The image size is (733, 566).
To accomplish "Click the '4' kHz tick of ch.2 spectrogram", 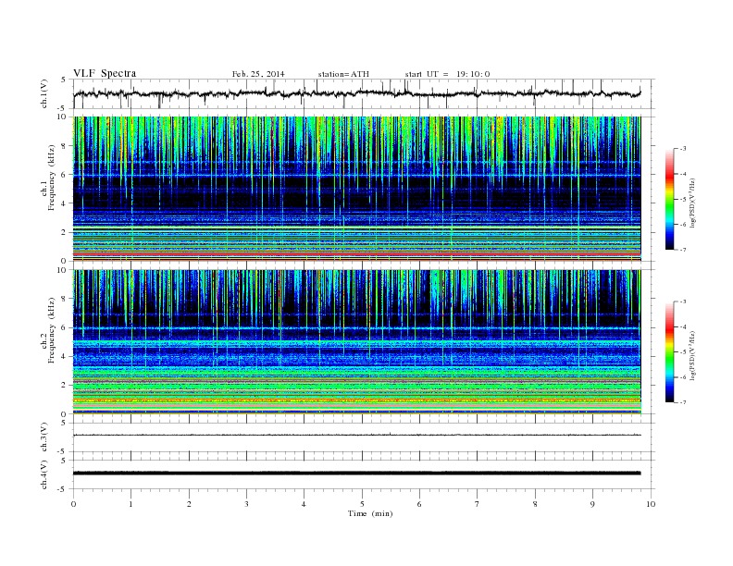I will pos(64,356).
